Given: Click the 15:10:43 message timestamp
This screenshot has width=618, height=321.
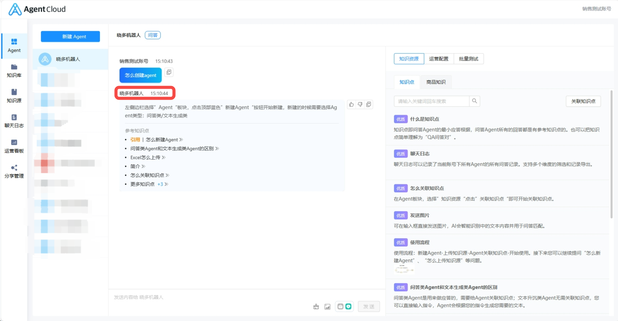Looking at the screenshot, I should click(x=164, y=61).
